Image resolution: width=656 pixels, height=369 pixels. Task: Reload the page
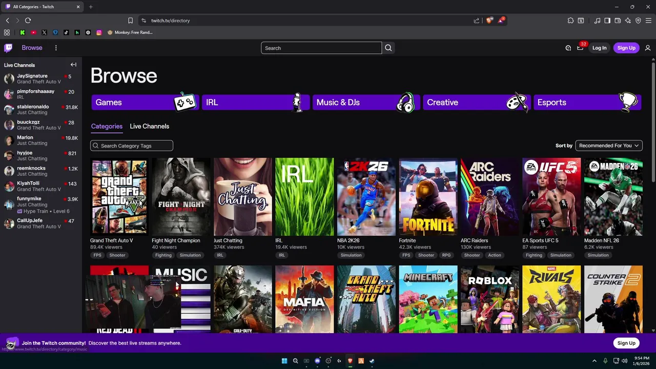point(28,20)
